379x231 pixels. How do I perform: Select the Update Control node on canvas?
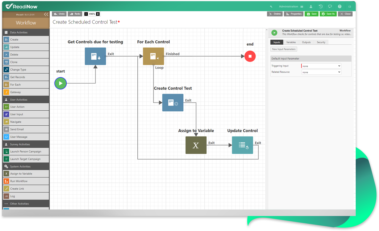click(x=242, y=145)
